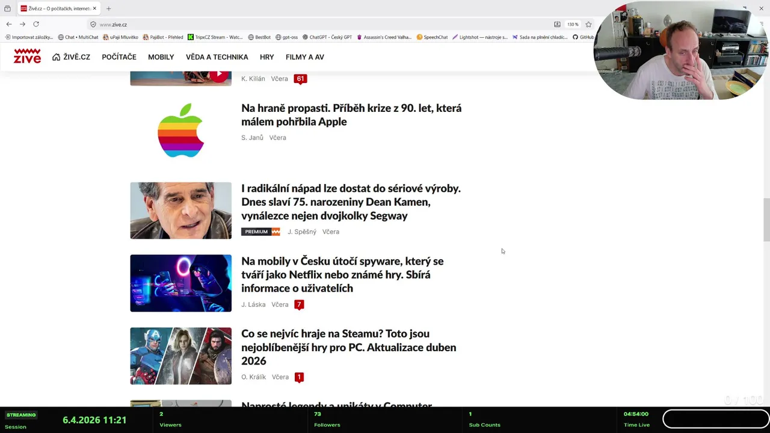Click the STREAMING status badge in overlay
Viewport: 770px width, 433px height.
(21, 415)
